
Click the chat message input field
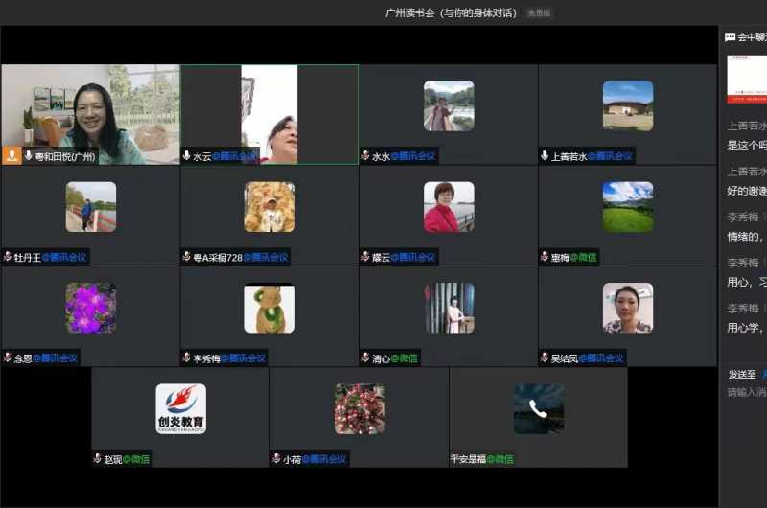click(746, 392)
